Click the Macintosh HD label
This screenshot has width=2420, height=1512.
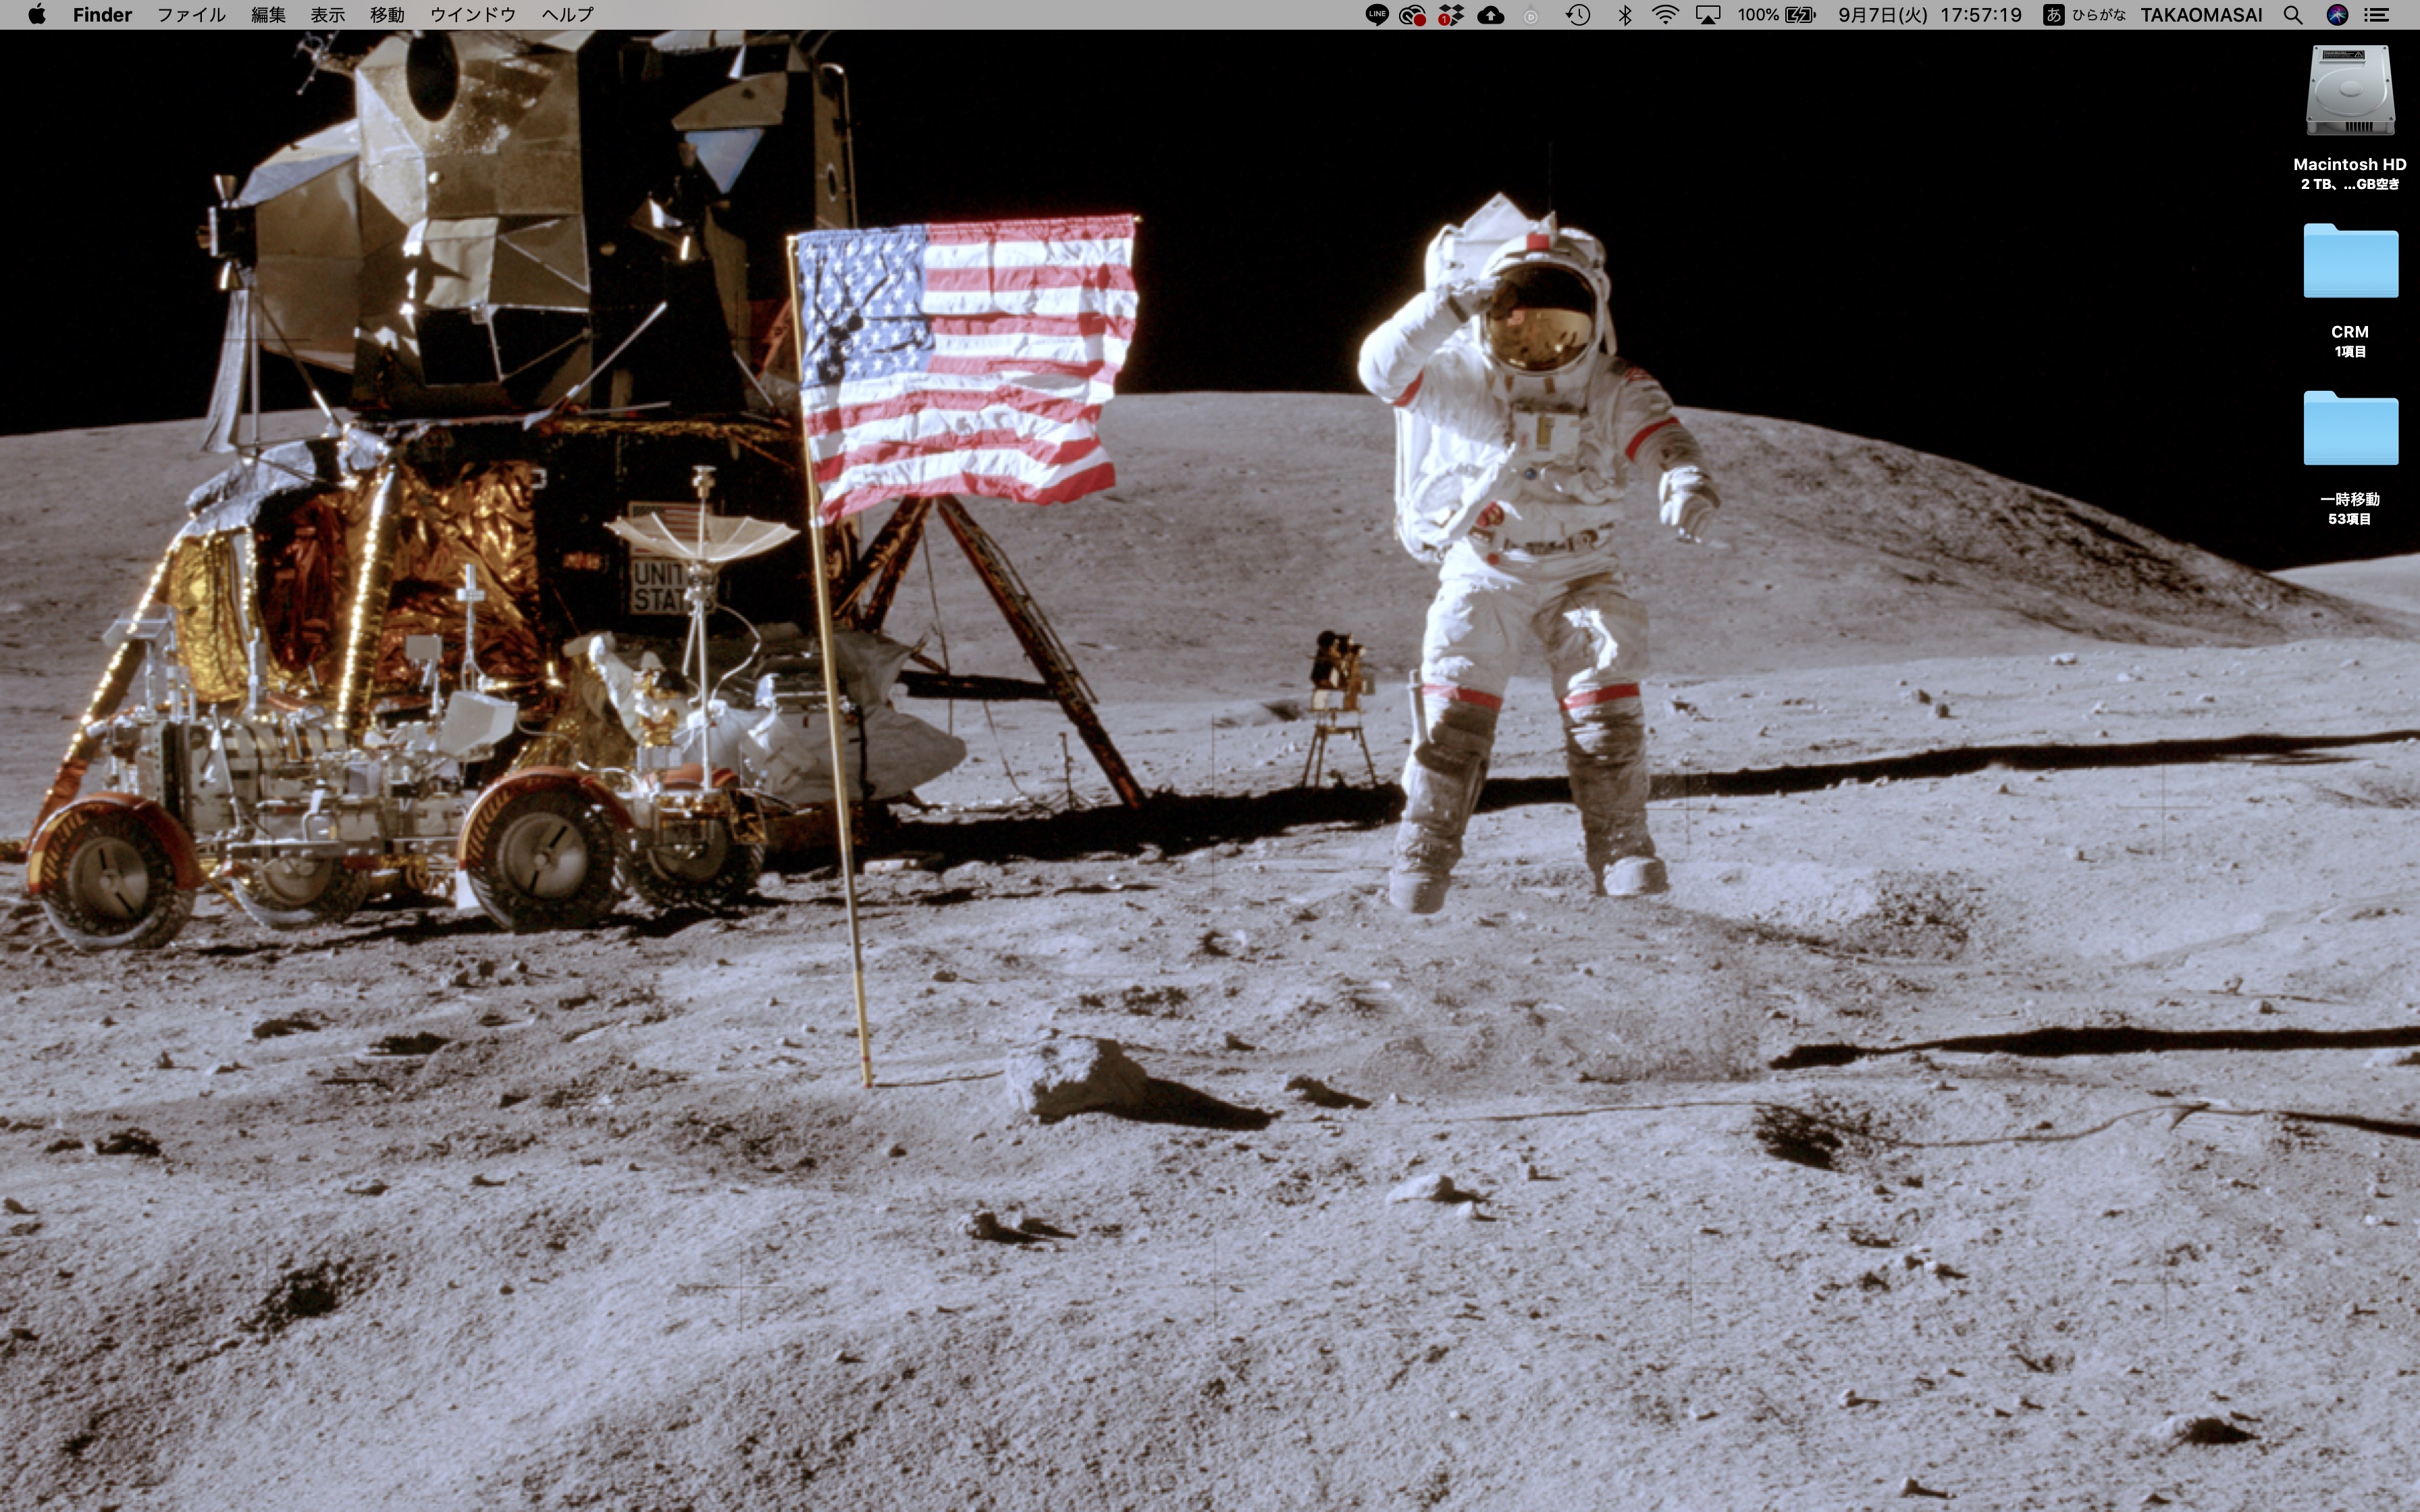tap(2349, 164)
